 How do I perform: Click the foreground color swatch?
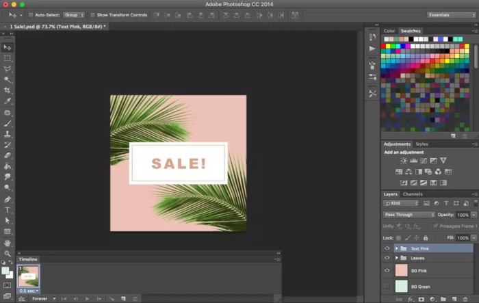point(5,271)
